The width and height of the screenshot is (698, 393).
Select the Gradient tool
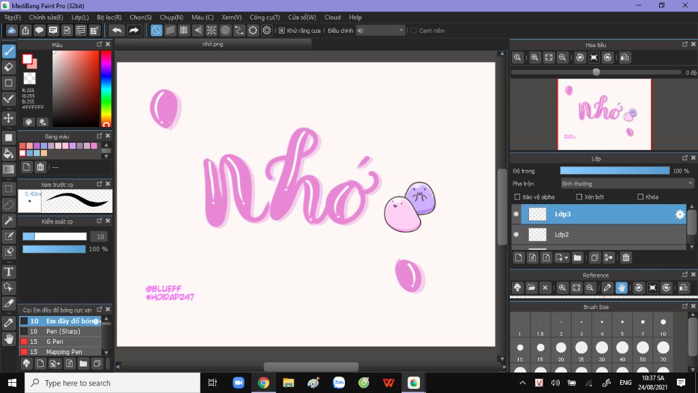pos(9,169)
